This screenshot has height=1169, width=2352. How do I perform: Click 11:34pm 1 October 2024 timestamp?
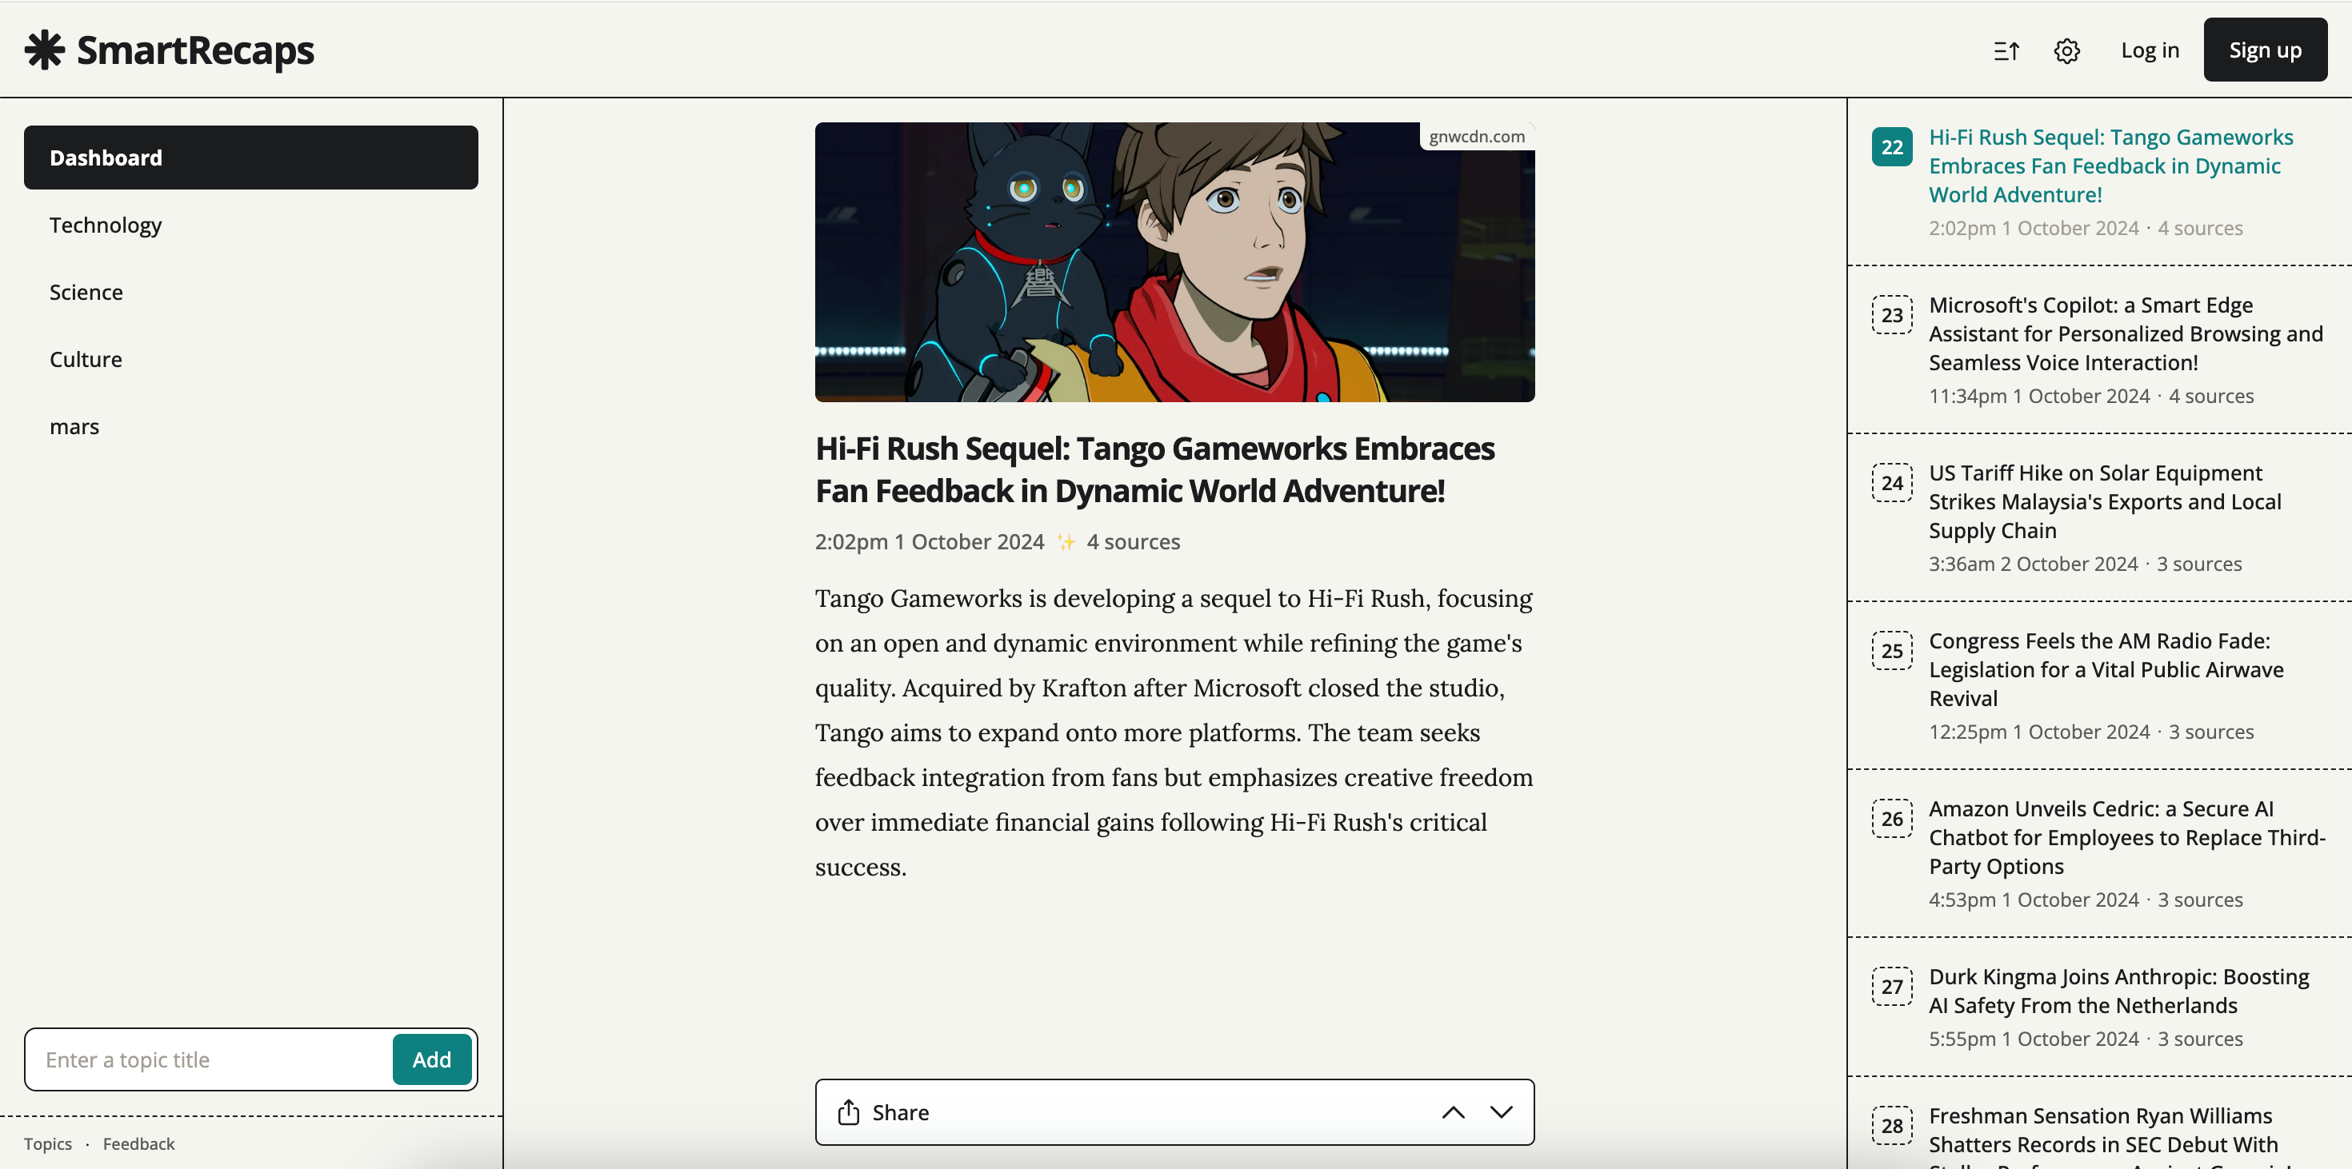click(2039, 395)
